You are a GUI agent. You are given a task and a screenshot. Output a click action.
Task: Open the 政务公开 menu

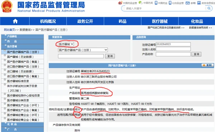tap(85, 21)
